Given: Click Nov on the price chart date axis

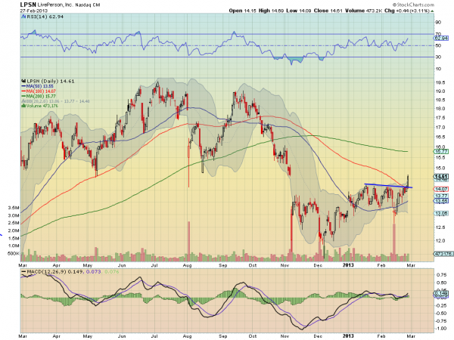Looking at the screenshot, I should tap(285, 265).
